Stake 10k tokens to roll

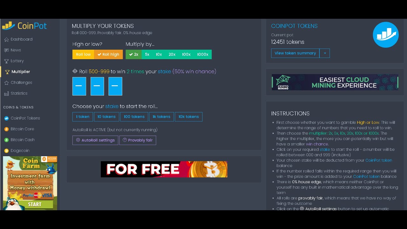click(x=189, y=117)
